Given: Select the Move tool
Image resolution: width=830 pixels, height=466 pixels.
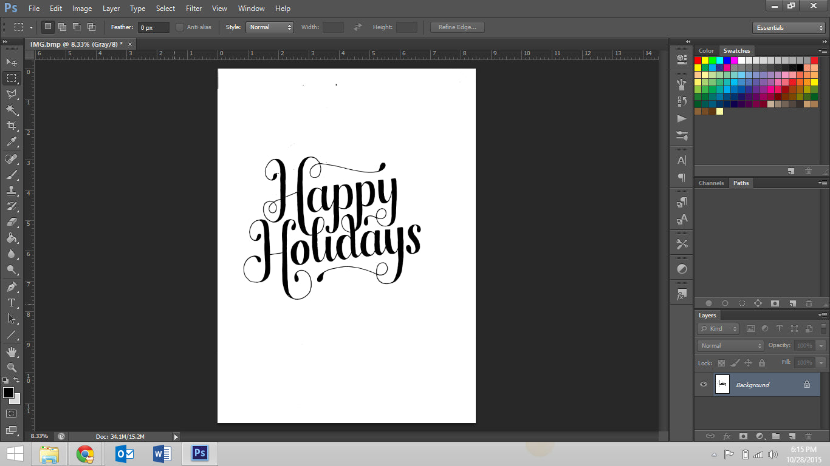Looking at the screenshot, I should click(12, 62).
